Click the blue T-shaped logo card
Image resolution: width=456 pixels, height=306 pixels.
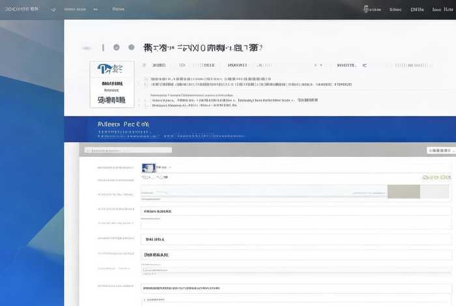112,84
